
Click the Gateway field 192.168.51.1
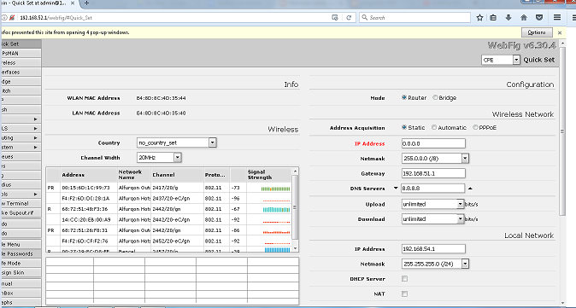[x=433, y=173]
